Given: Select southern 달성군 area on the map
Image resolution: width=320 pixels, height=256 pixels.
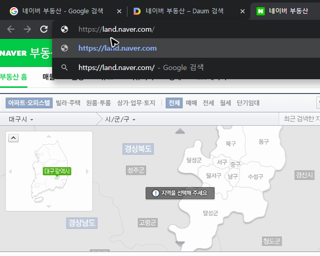Looking at the screenshot, I should (x=211, y=213).
